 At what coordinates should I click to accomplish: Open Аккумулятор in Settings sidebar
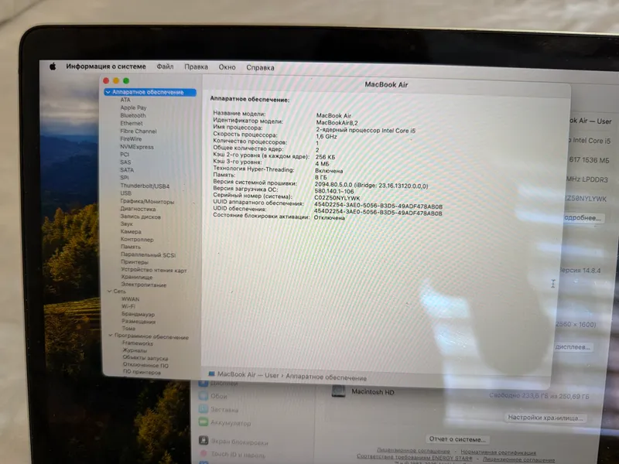click(x=231, y=423)
